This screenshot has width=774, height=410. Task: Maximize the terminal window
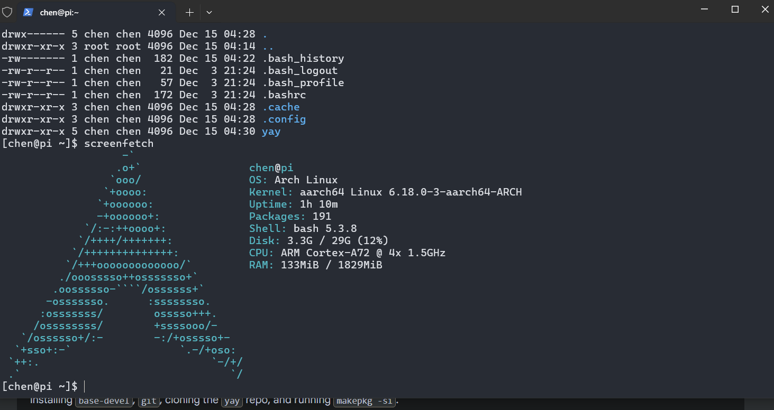pos(735,10)
